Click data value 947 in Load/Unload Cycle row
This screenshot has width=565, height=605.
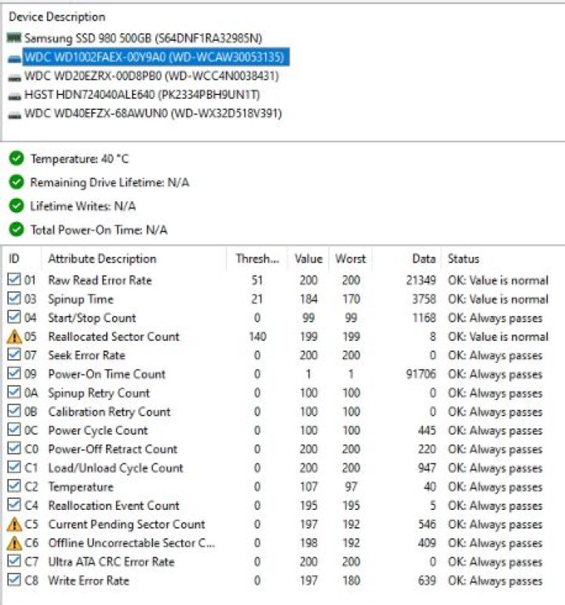click(427, 467)
